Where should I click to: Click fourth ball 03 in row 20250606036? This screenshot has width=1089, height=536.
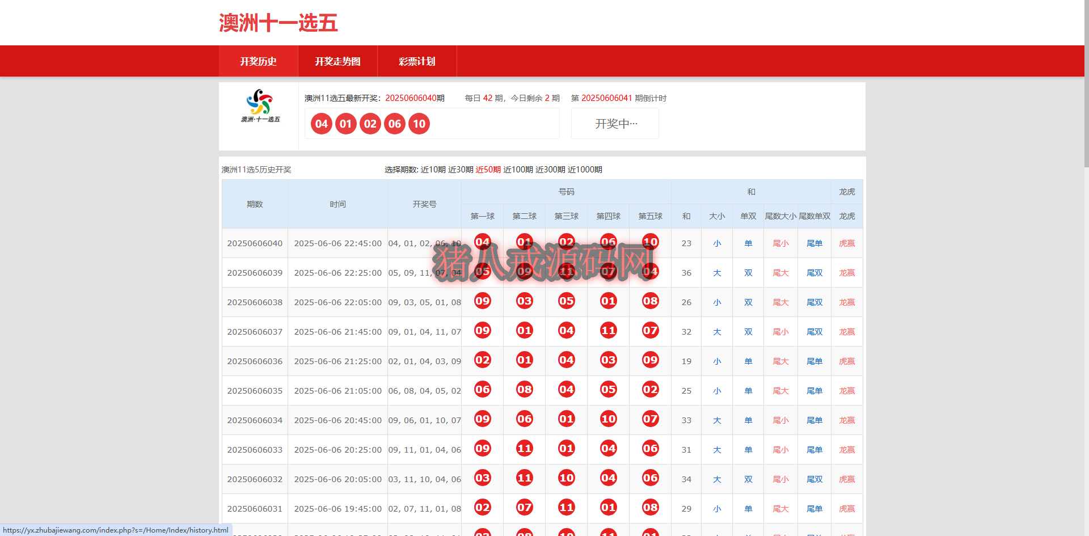click(609, 360)
